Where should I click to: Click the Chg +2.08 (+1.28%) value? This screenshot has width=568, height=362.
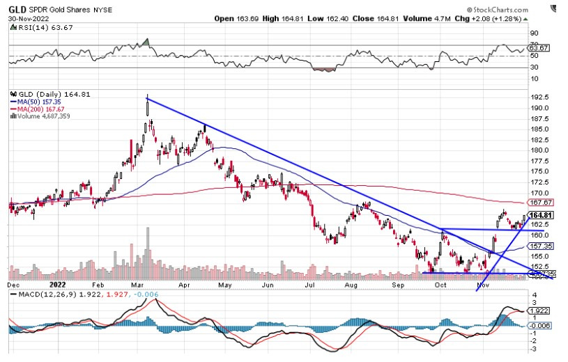[488, 19]
